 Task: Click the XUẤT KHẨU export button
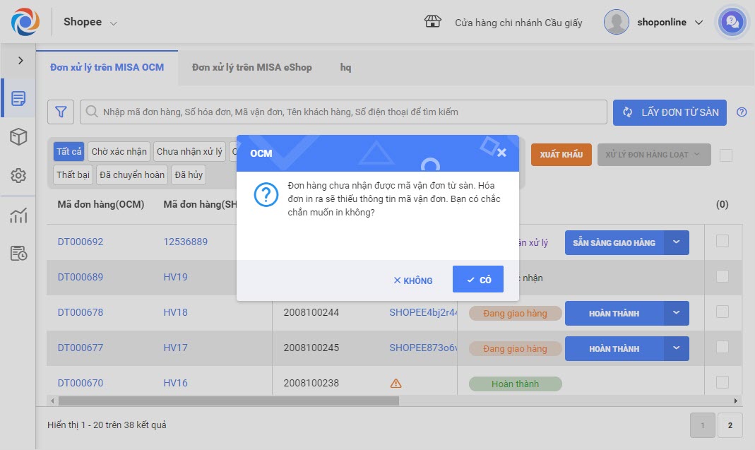coord(561,155)
